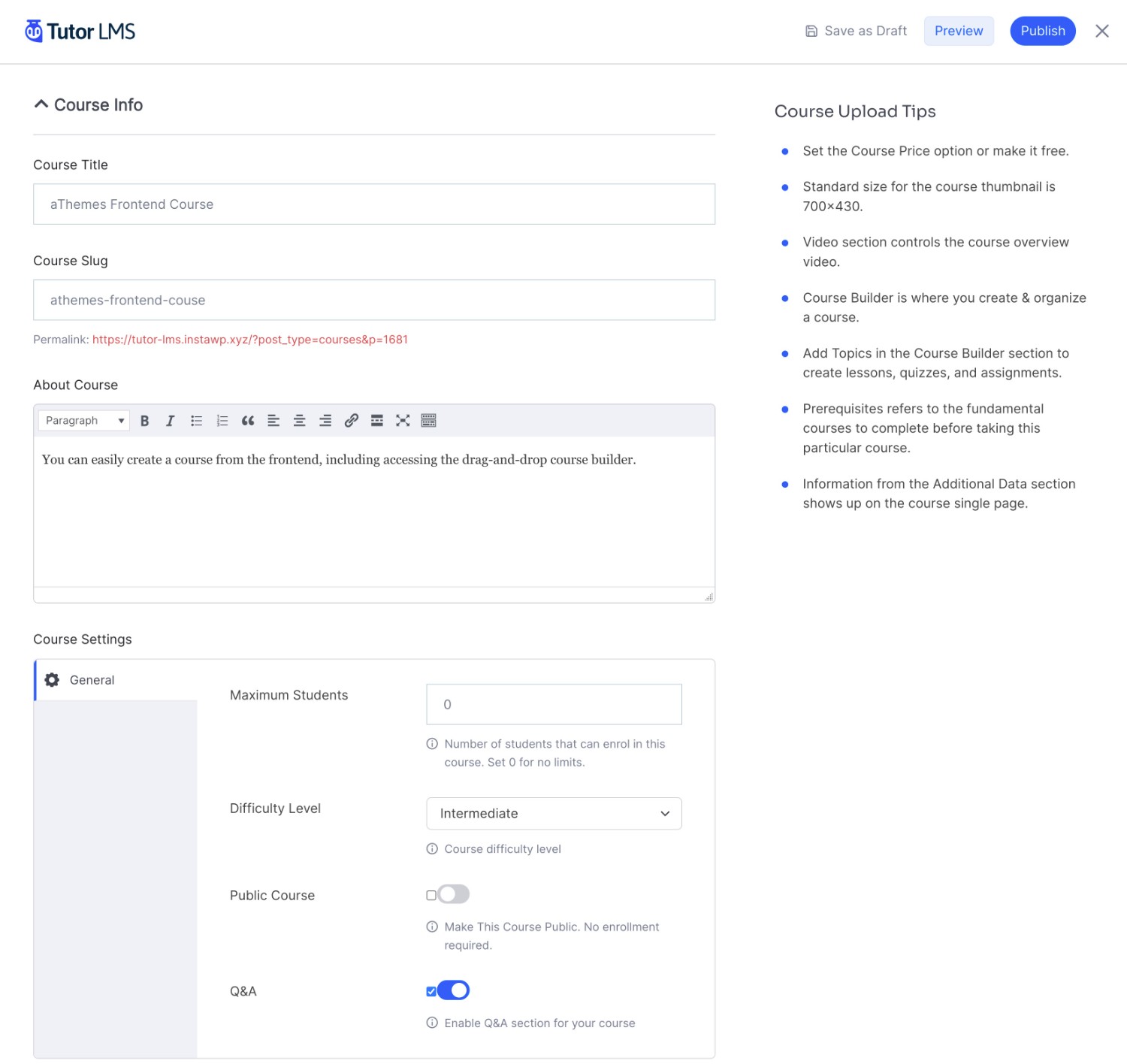The image size is (1127, 1064).
Task: Click the Course Settings label
Action: pos(83,639)
